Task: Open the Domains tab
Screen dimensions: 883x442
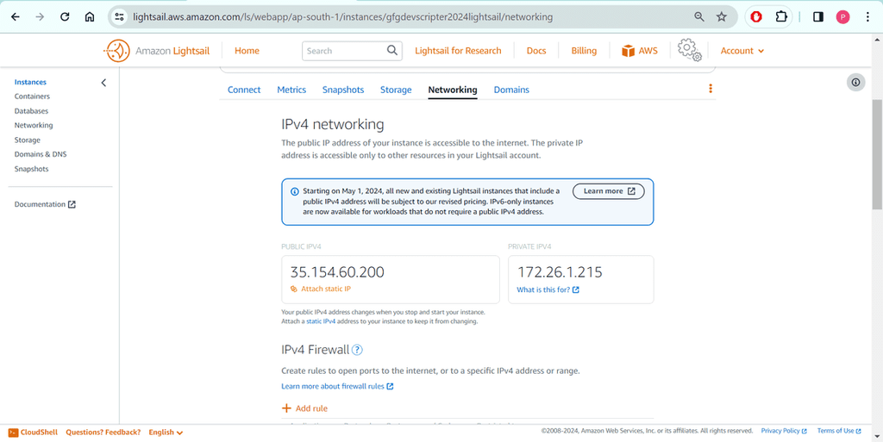Action: (511, 90)
